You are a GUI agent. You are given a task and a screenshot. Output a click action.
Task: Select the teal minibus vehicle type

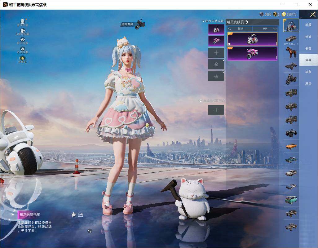291,200
